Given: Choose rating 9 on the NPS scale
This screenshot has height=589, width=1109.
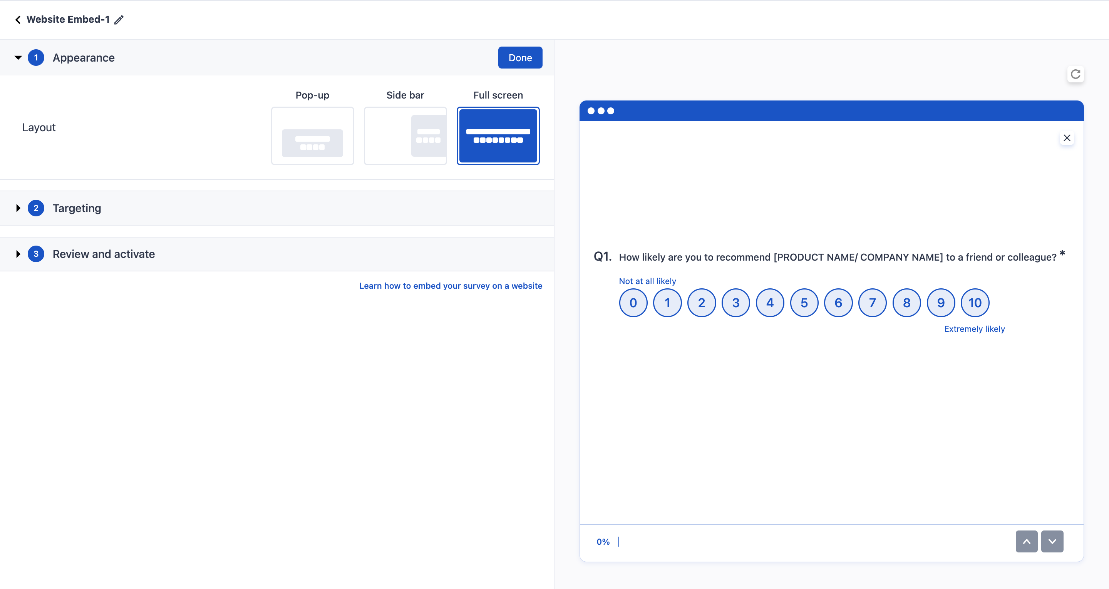Looking at the screenshot, I should [x=941, y=303].
